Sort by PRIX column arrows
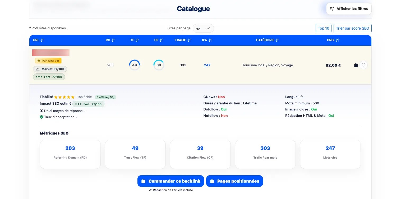 click(338, 40)
